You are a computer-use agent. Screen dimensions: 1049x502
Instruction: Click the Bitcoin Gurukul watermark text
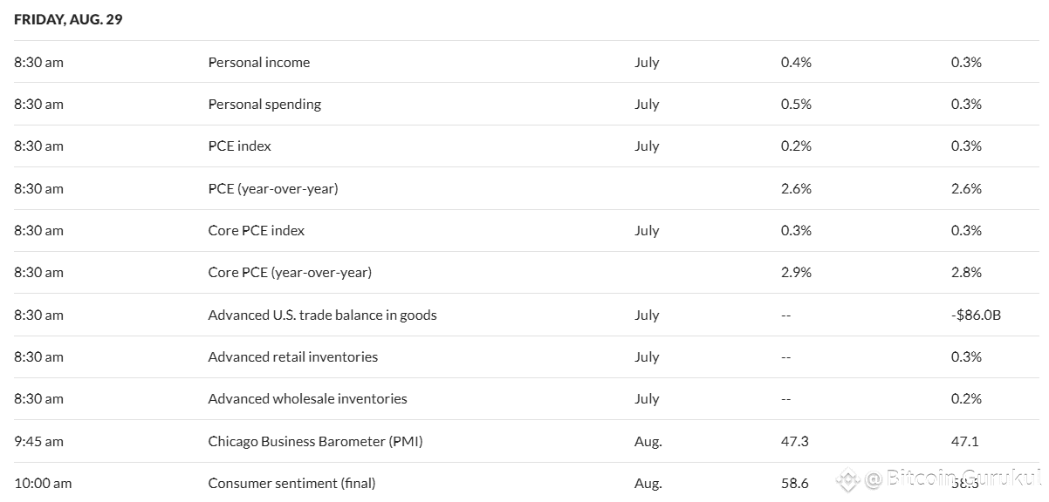[955, 478]
